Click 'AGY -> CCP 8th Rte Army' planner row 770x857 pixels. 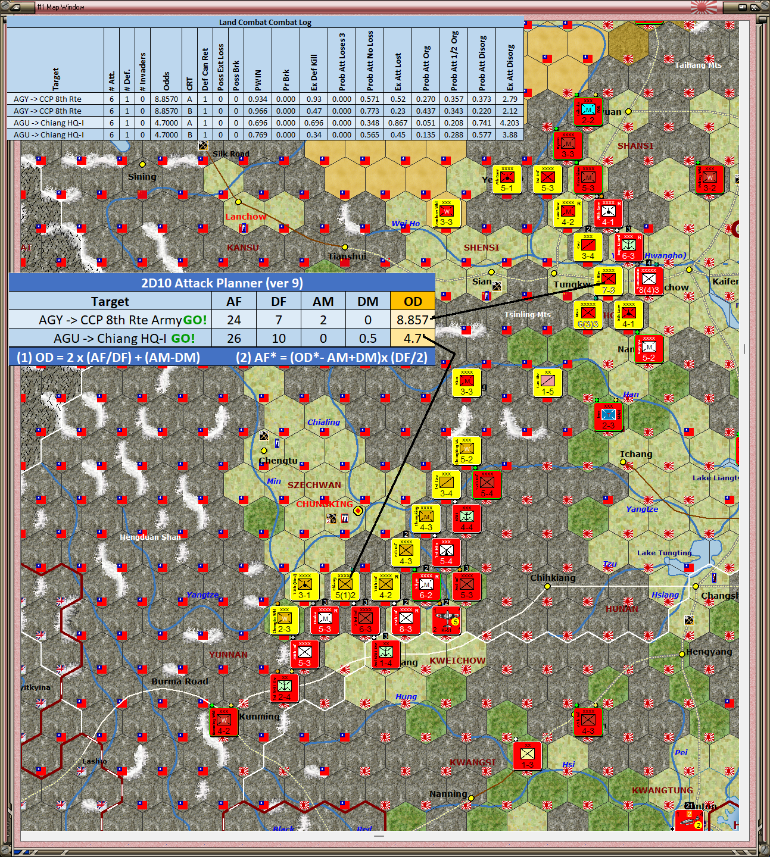click(222, 320)
